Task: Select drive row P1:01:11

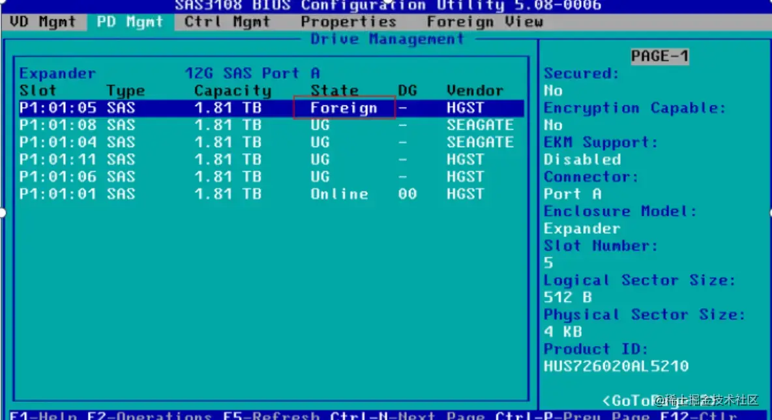Action: point(271,160)
